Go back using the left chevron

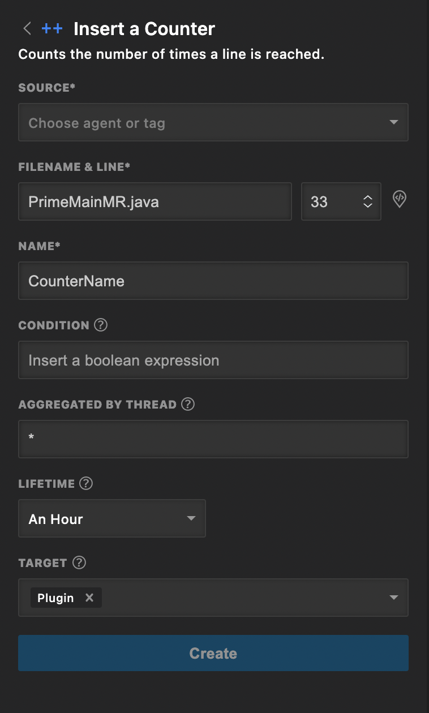coord(26,29)
